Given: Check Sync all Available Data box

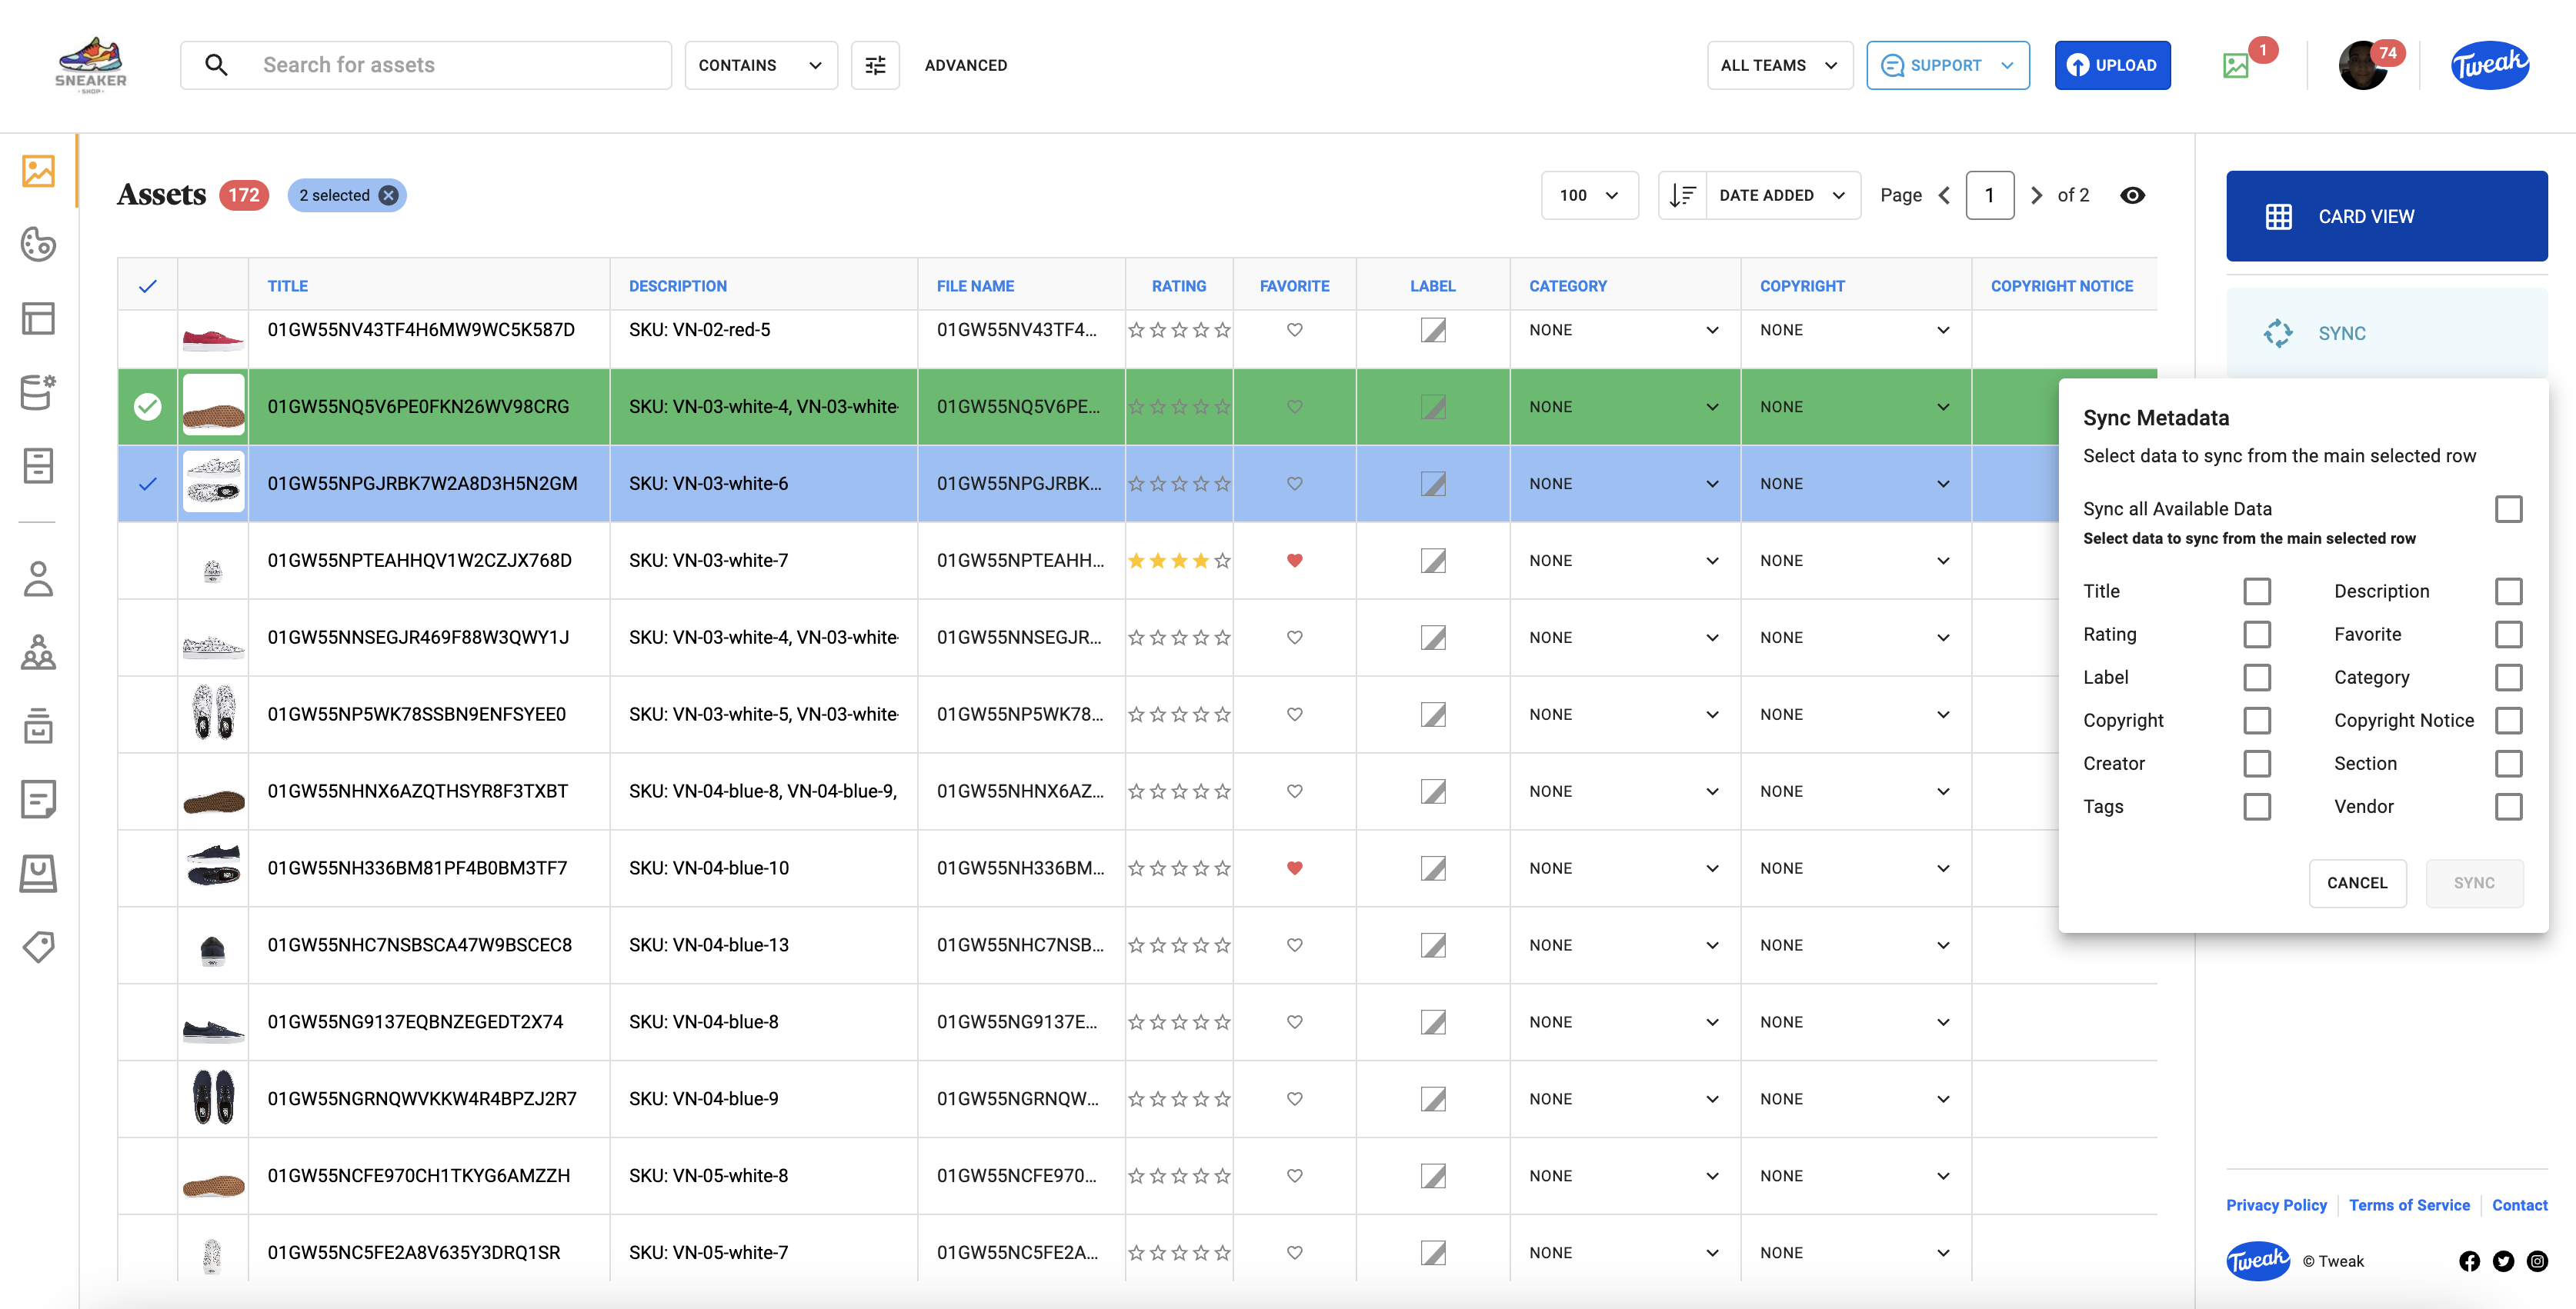Looking at the screenshot, I should pyautogui.click(x=2508, y=508).
